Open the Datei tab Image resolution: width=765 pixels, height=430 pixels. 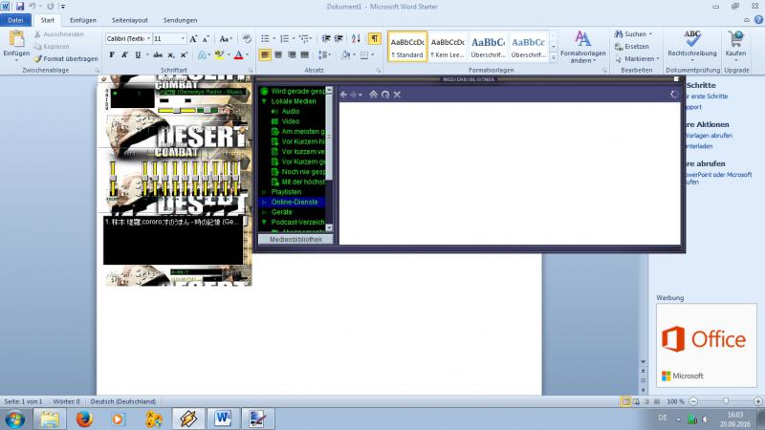(x=15, y=20)
